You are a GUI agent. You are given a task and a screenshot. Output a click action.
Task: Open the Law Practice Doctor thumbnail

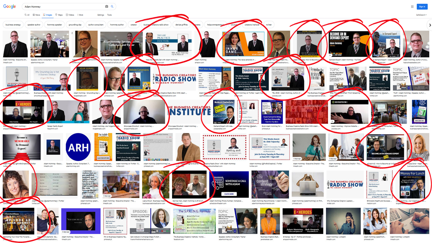coord(168,44)
